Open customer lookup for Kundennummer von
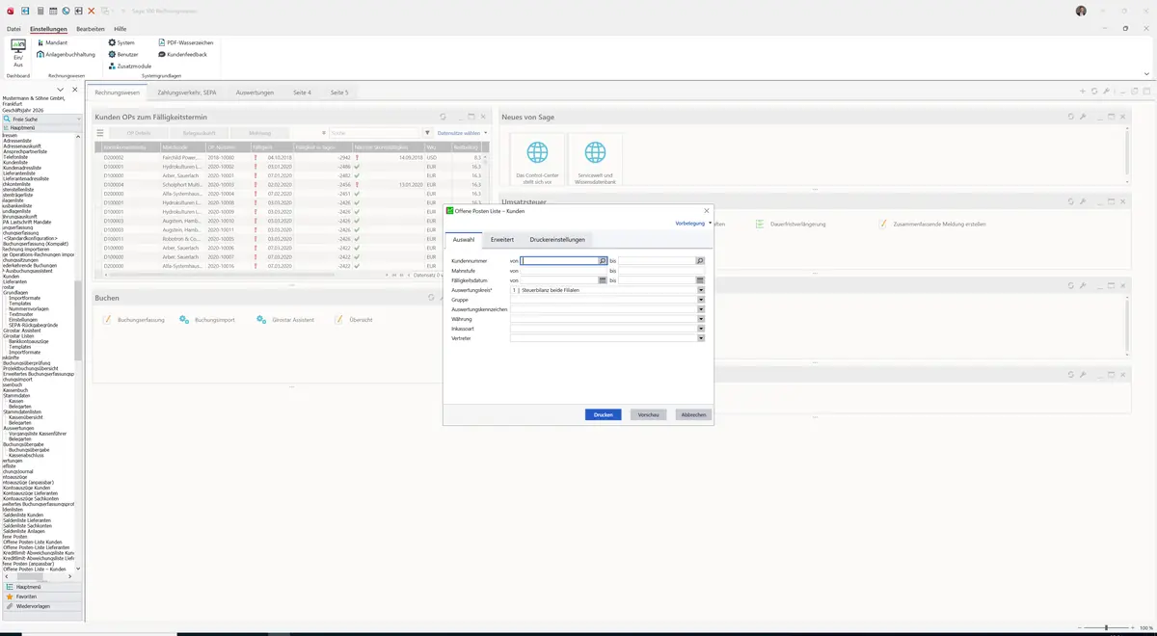This screenshot has height=636, width=1157. [x=604, y=261]
